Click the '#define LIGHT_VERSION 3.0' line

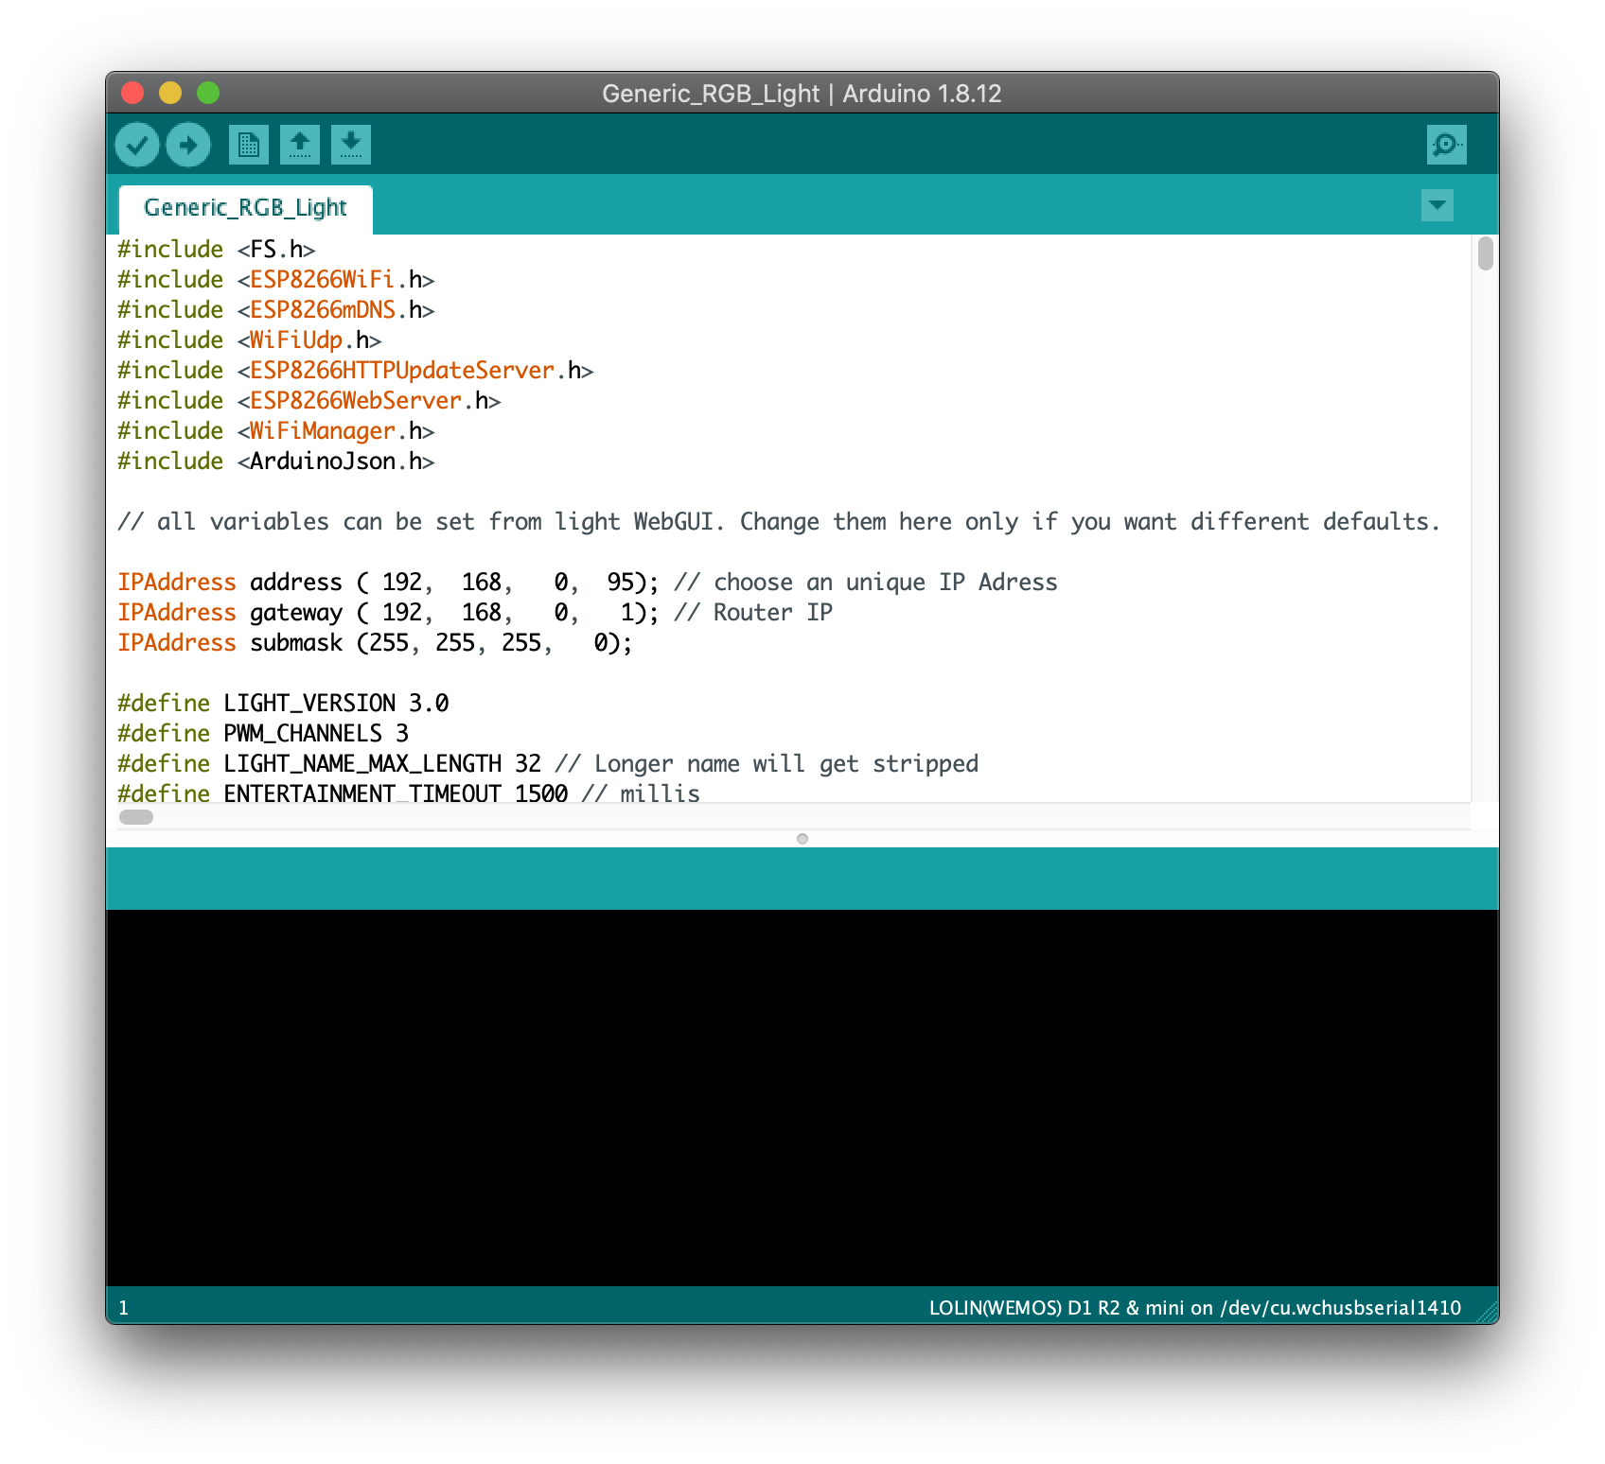pos(283,704)
